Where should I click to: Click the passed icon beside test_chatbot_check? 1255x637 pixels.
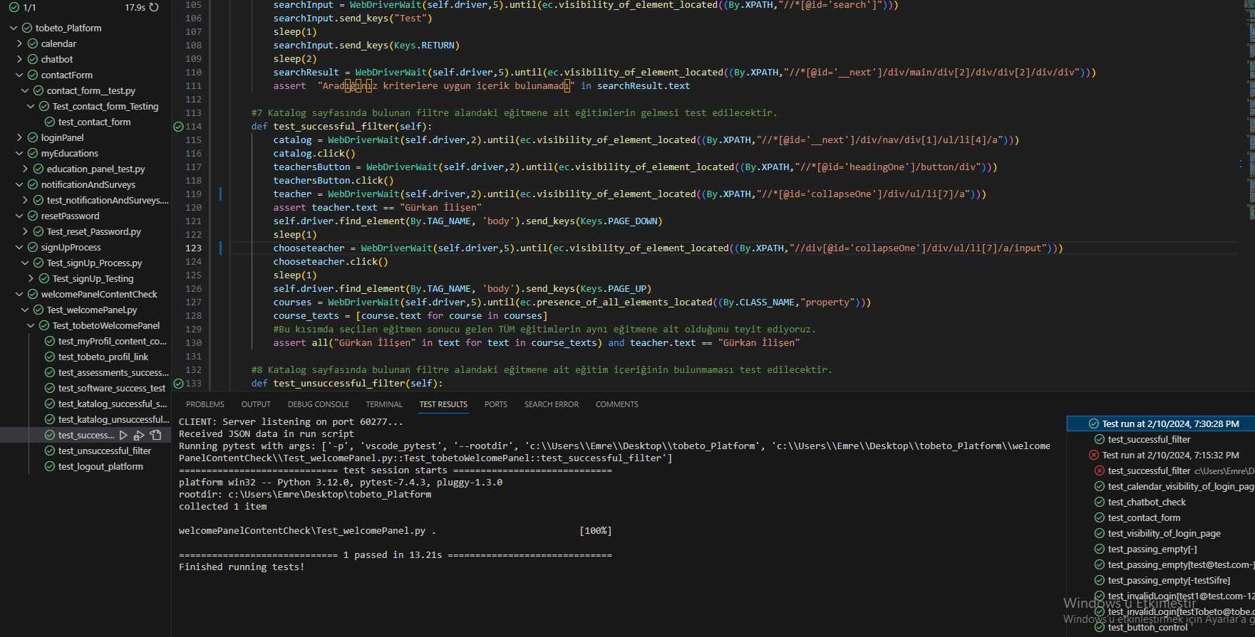click(x=1100, y=502)
